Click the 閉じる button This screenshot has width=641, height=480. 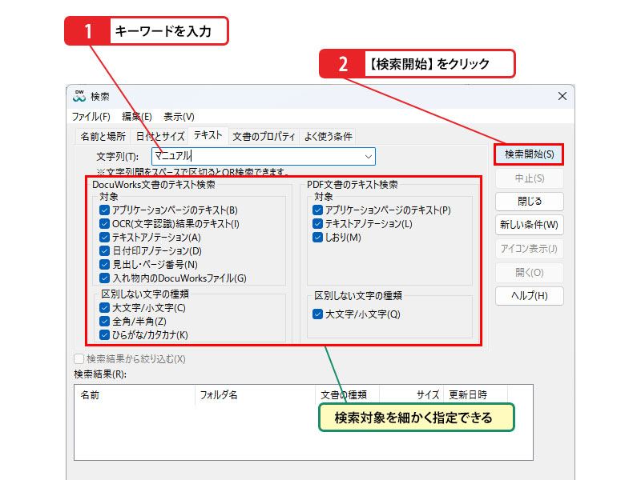(530, 202)
